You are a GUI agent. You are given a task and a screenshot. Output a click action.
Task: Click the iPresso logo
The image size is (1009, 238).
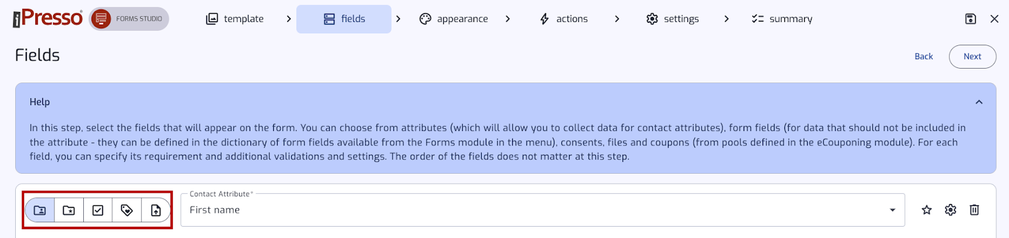[x=48, y=18]
